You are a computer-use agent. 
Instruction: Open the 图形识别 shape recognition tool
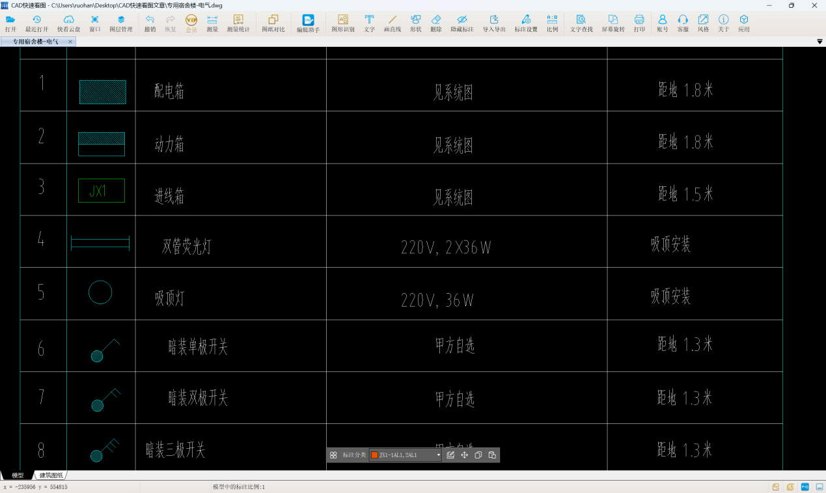(x=343, y=23)
